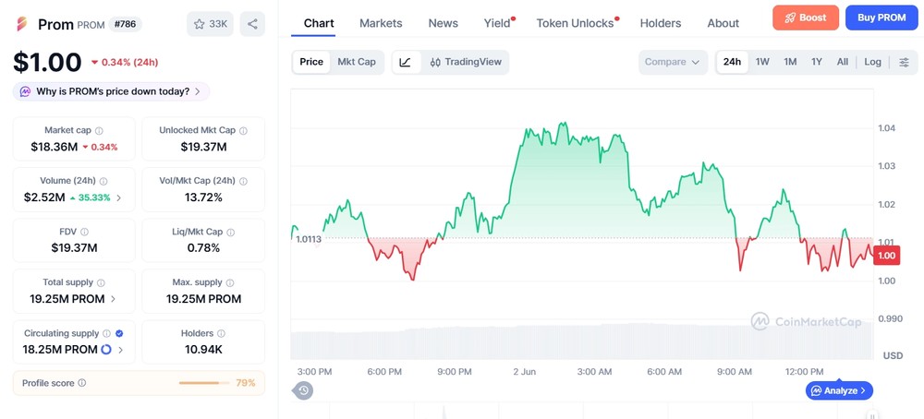Click the Profile score progress bar
Viewport: 924px width, 419px height.
pyautogui.click(x=204, y=383)
